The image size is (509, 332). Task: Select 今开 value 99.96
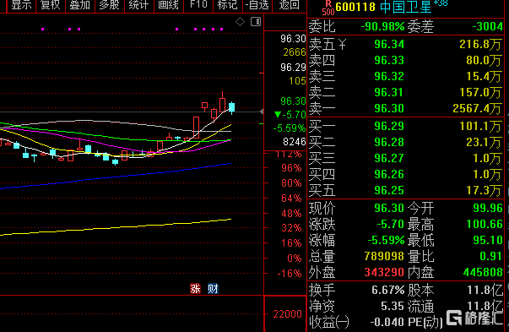pos(488,208)
